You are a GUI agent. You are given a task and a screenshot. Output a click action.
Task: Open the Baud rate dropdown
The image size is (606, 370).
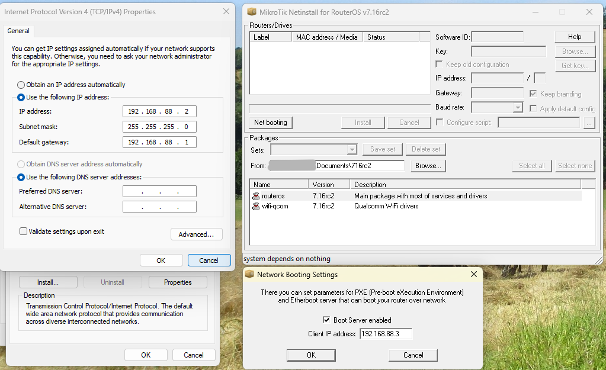pos(518,107)
